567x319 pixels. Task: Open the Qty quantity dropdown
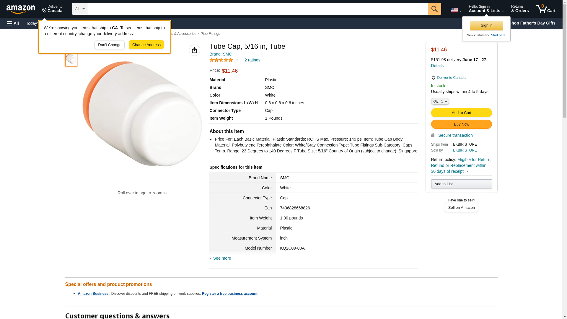440,101
